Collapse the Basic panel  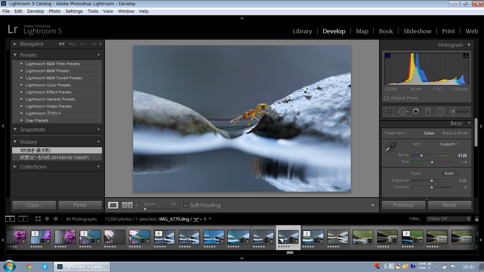[x=469, y=123]
